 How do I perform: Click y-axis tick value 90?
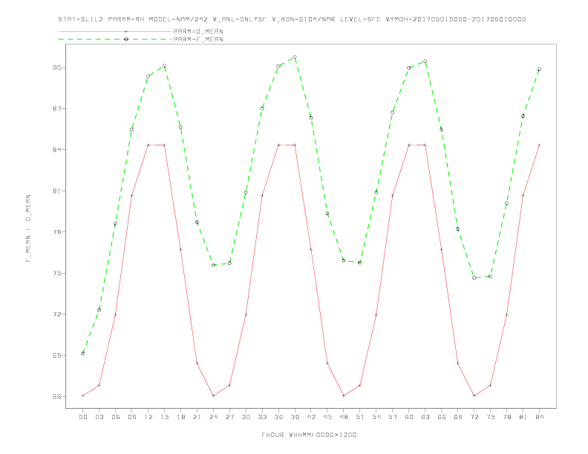coord(57,68)
